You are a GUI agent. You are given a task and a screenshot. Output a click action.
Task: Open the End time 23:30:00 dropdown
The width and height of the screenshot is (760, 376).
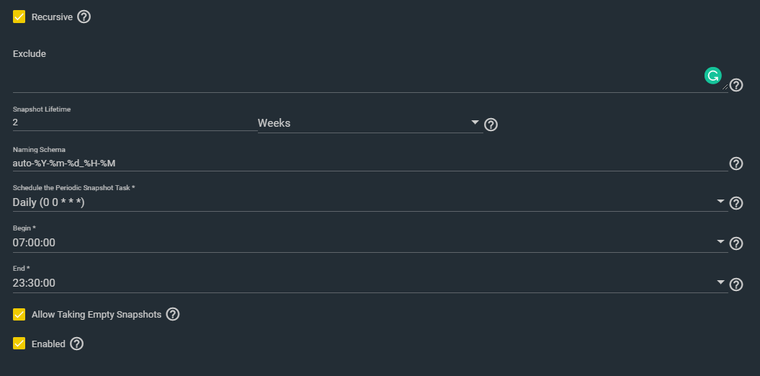(370, 283)
